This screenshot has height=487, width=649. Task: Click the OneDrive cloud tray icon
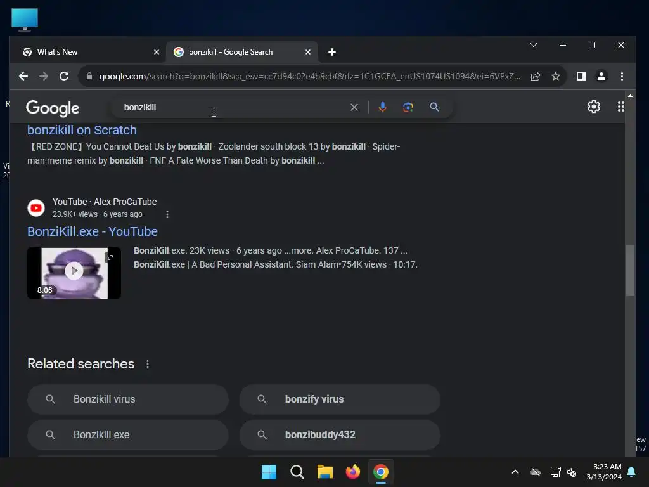pos(536,472)
